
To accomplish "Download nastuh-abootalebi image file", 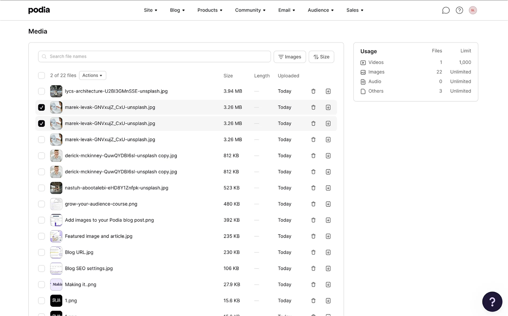I will [328, 188].
